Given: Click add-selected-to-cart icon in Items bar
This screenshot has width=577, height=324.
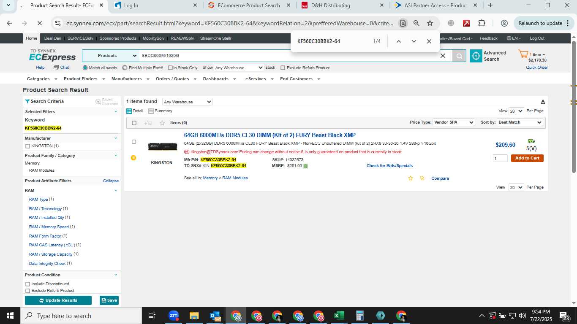Looking at the screenshot, I should (148, 123).
